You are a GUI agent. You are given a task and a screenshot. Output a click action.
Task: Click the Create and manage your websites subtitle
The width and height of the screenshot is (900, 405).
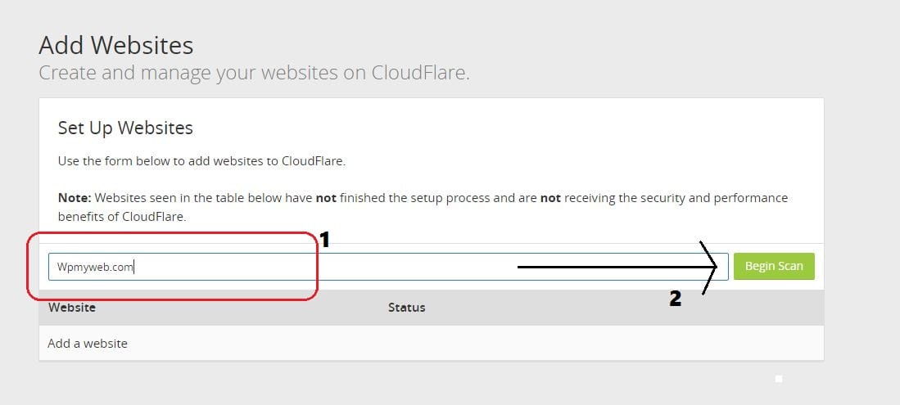tap(254, 73)
